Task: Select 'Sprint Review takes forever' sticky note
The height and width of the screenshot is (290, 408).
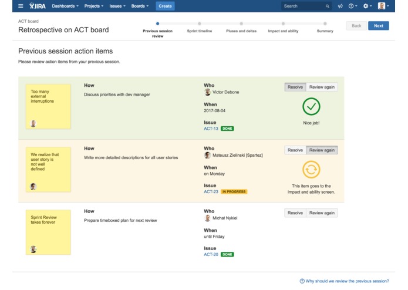Action: pyautogui.click(x=48, y=232)
